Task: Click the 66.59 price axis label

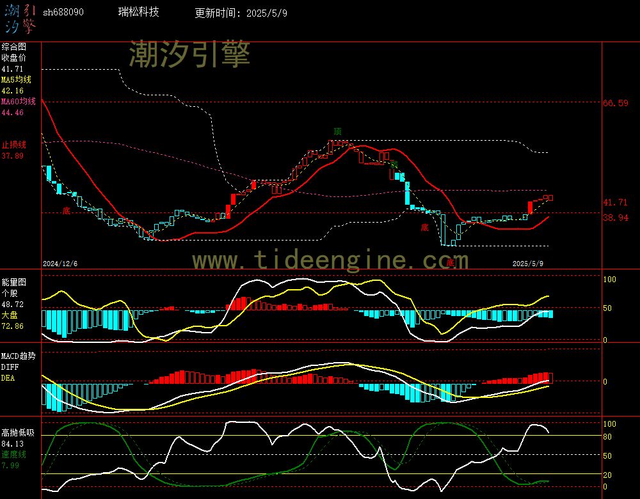Action: pos(616,103)
